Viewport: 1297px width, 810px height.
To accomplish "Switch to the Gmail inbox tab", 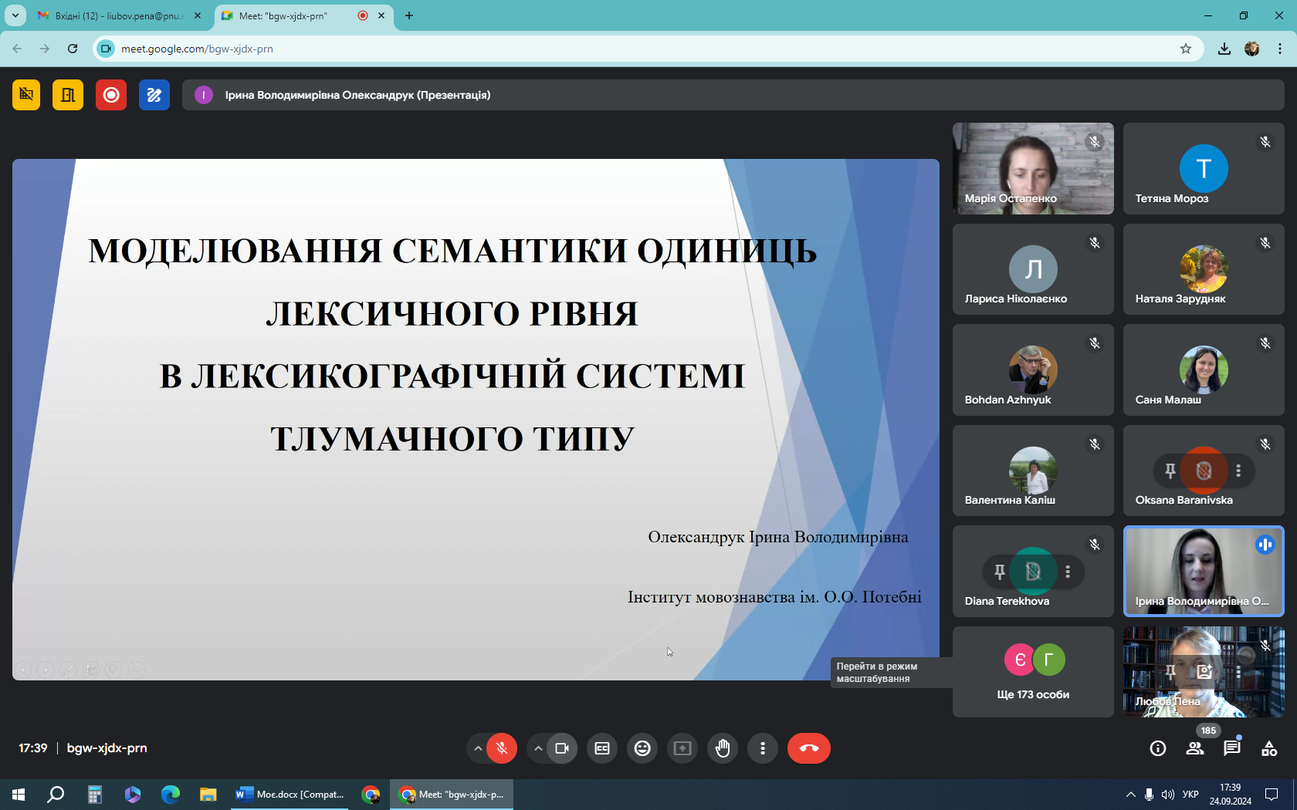I will [116, 15].
